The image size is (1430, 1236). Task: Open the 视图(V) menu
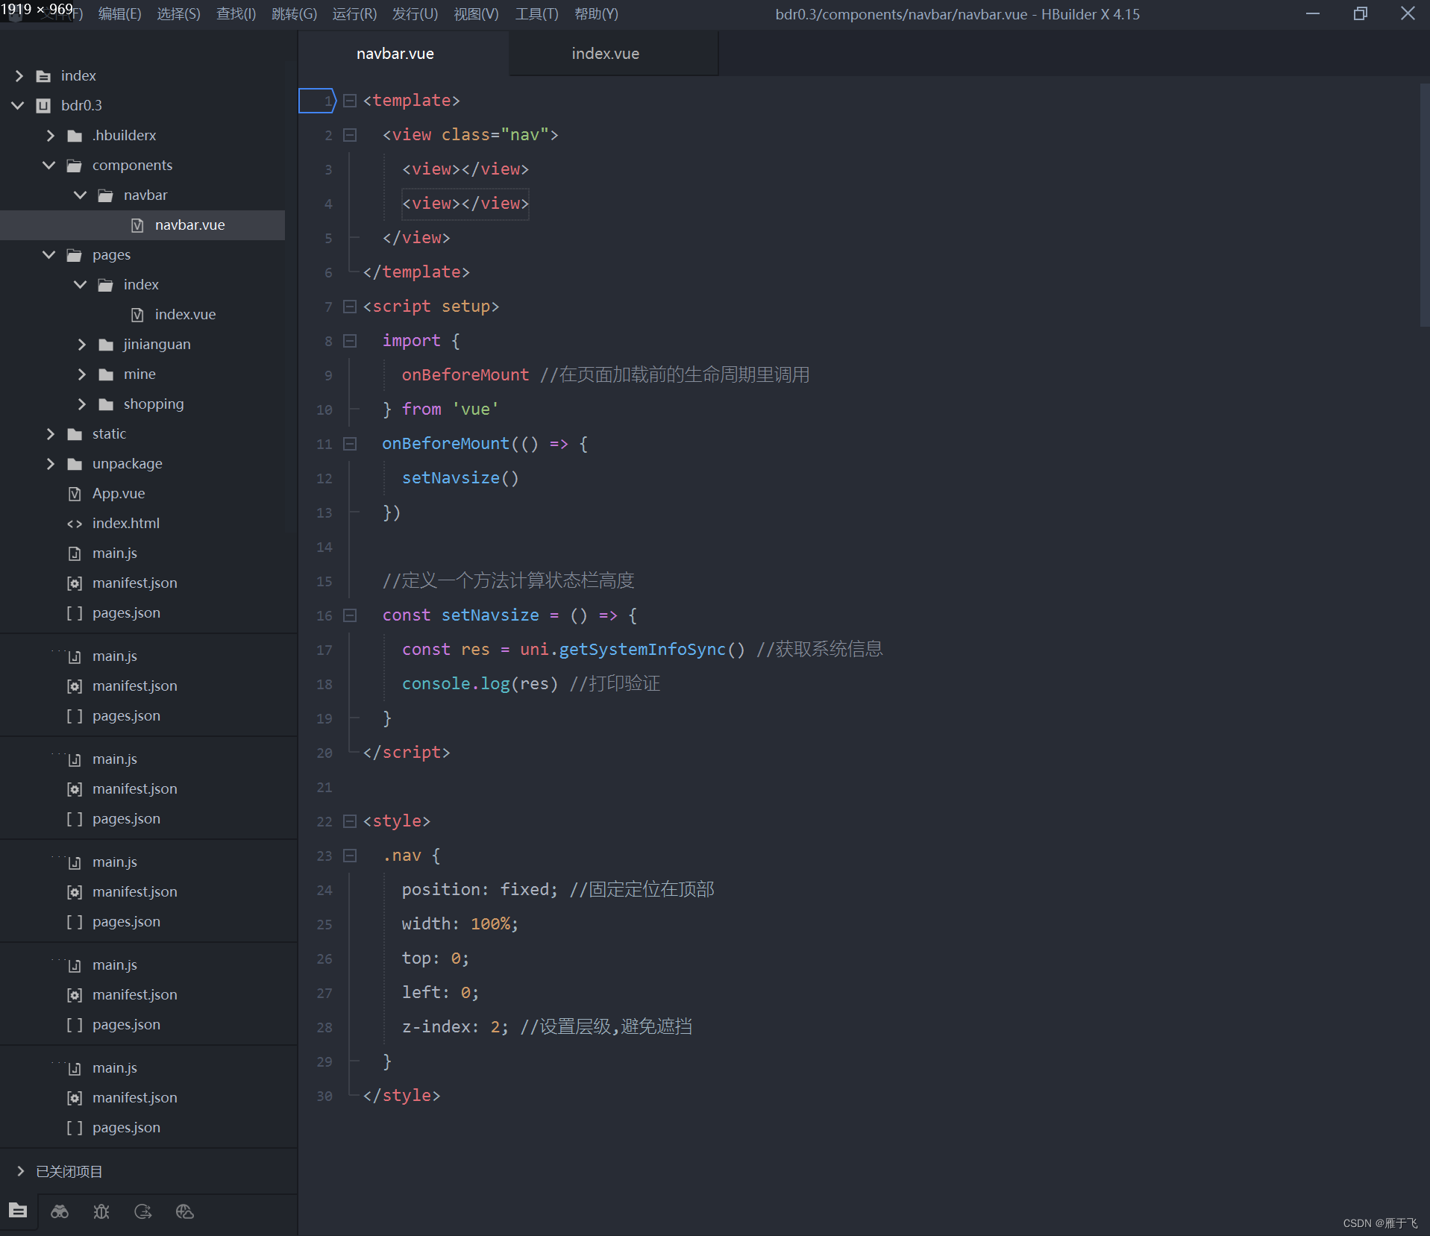click(x=476, y=14)
